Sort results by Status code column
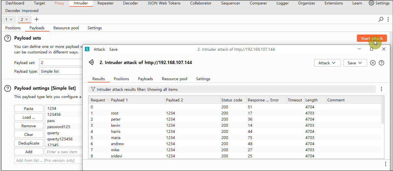This screenshot has width=393, height=171. [x=233, y=100]
